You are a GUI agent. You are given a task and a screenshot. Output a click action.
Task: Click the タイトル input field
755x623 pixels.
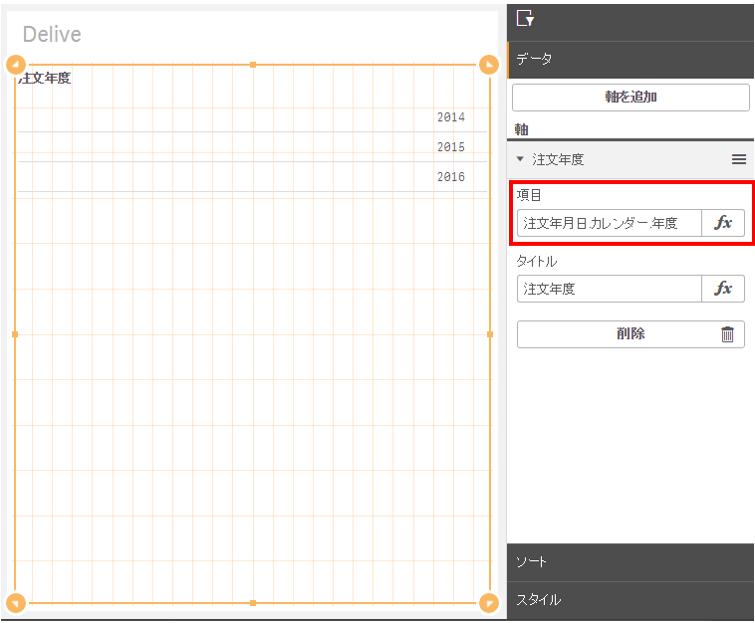(x=609, y=289)
